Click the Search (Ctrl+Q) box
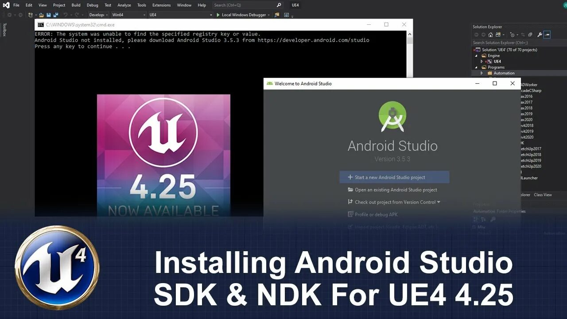This screenshot has height=319, width=567. pos(247,5)
